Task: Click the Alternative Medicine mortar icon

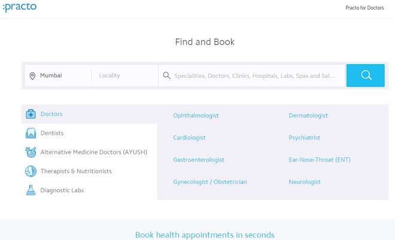Action: [31, 152]
